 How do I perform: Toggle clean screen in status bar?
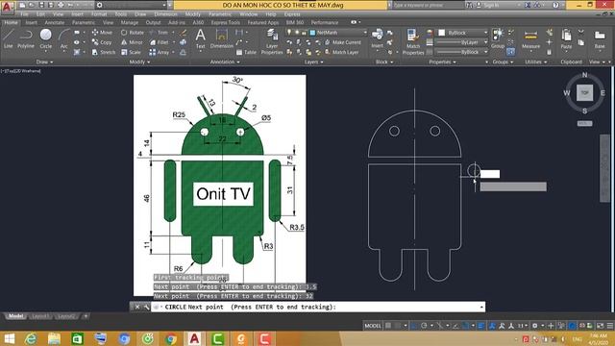[601, 326]
